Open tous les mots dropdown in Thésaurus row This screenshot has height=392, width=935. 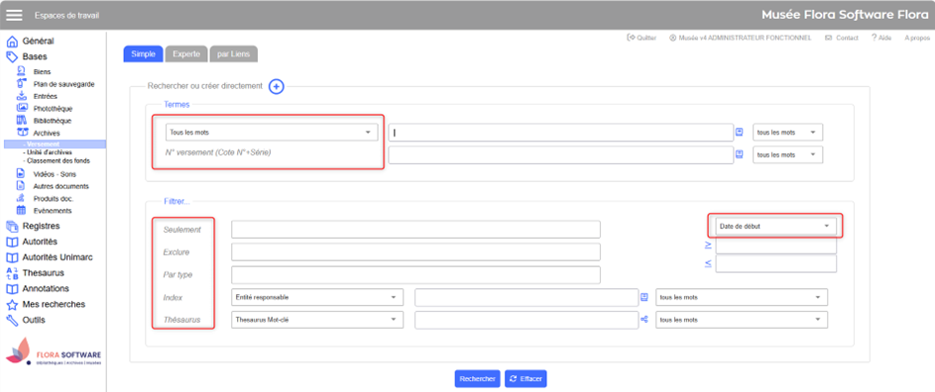pyautogui.click(x=742, y=320)
